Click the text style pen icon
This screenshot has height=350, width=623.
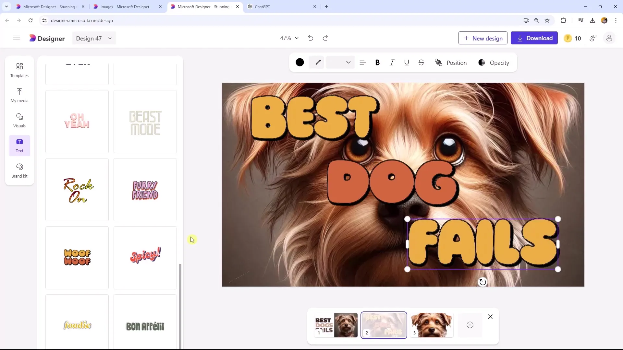click(x=318, y=63)
